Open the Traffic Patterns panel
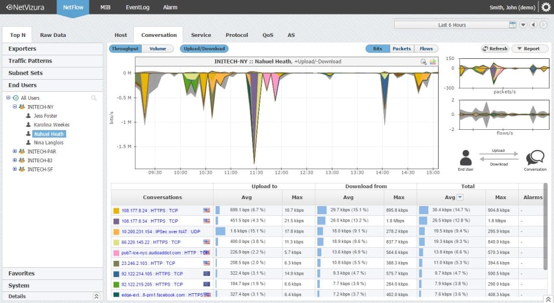The image size is (554, 303). 53,61
